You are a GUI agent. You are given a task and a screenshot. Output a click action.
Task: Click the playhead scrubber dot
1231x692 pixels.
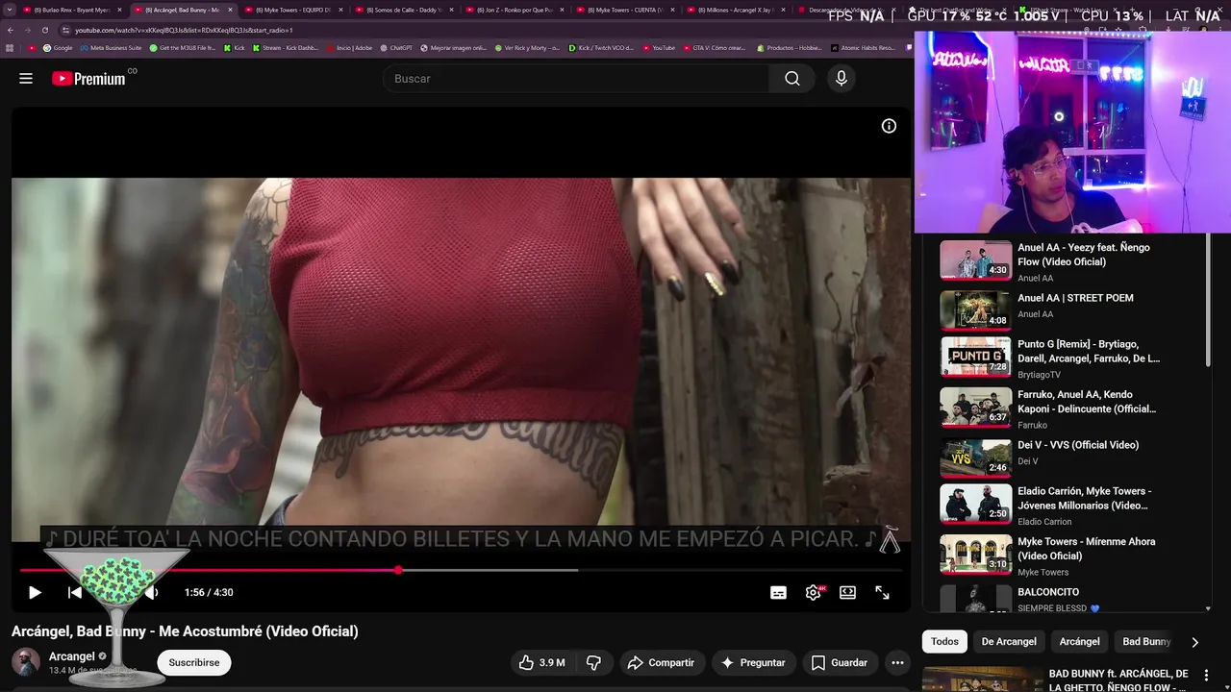[398, 571]
